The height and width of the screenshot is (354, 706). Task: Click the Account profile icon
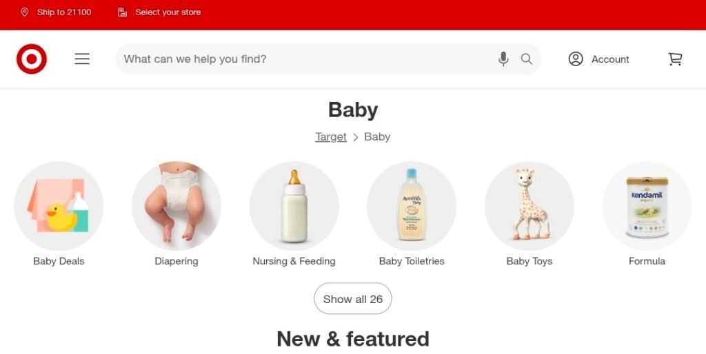coord(576,59)
